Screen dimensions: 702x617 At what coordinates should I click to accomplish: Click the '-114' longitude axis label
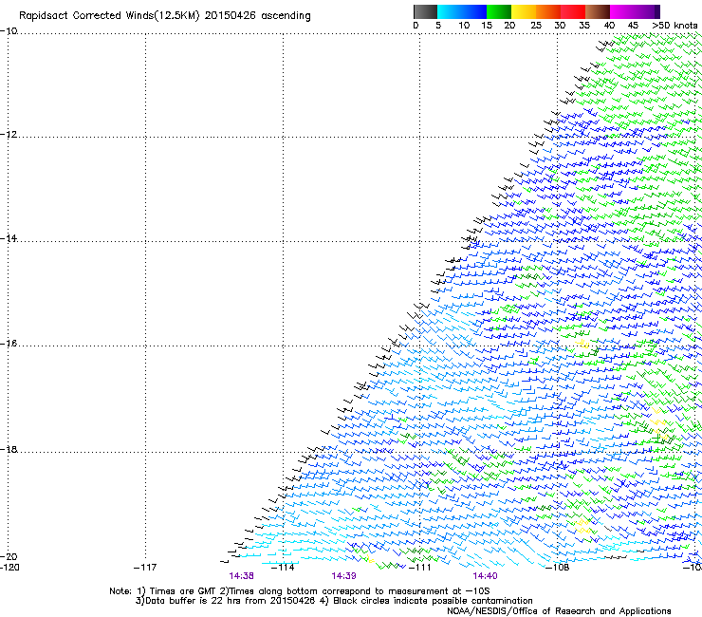pos(283,568)
